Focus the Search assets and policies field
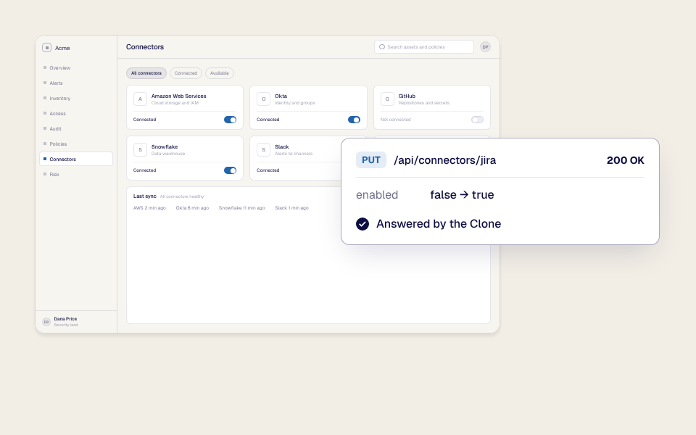The height and width of the screenshot is (435, 696). 424,47
